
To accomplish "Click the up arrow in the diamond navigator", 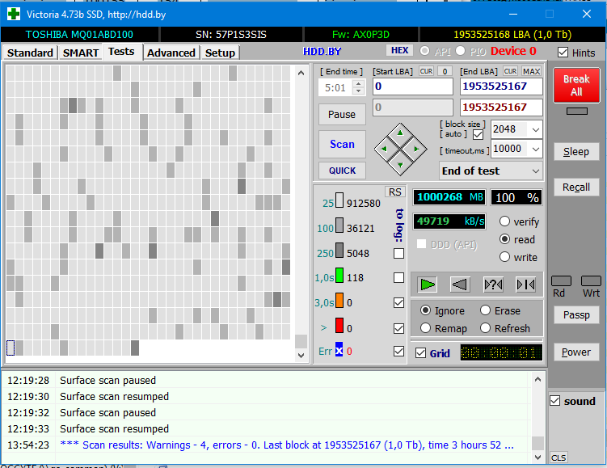I will tap(400, 133).
